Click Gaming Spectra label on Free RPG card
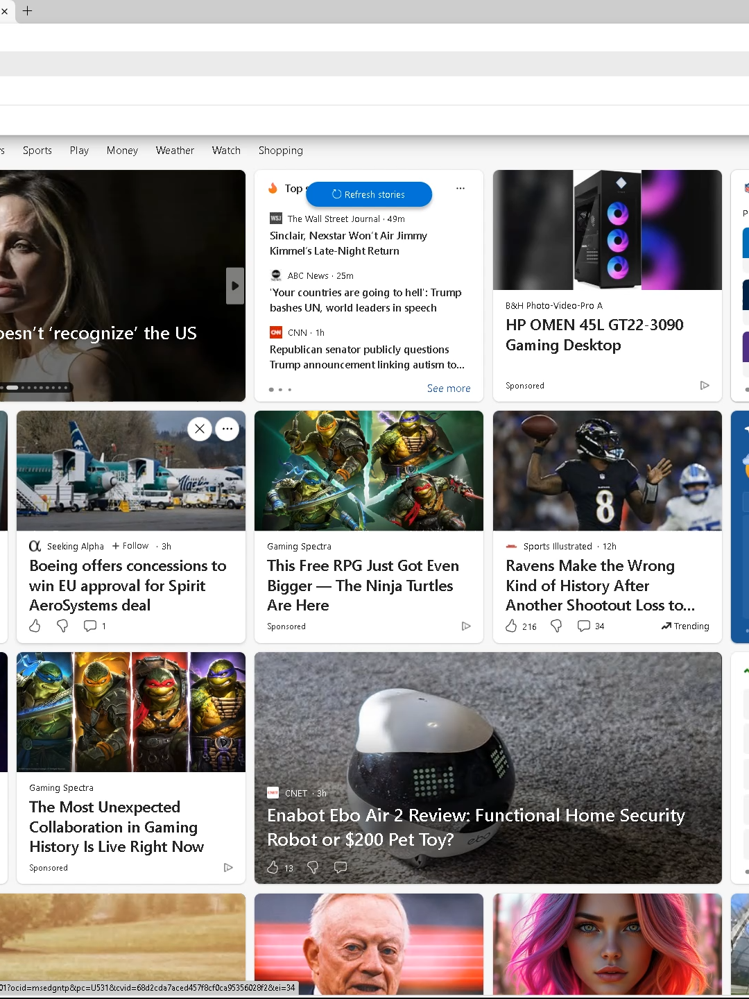The image size is (749, 999). click(299, 546)
